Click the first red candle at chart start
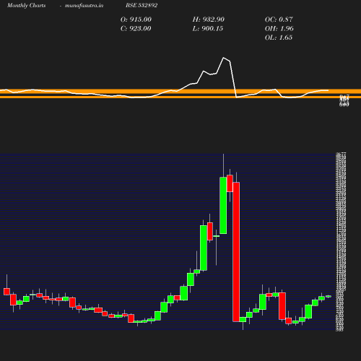The height and width of the screenshot is (361, 361). pyautogui.click(x=6, y=292)
